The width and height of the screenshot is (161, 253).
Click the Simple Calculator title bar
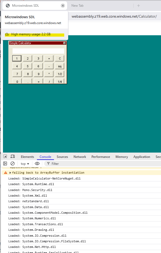tap(37, 43)
